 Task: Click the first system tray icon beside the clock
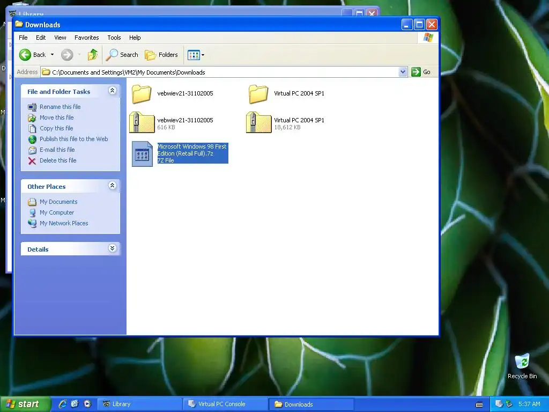499,404
